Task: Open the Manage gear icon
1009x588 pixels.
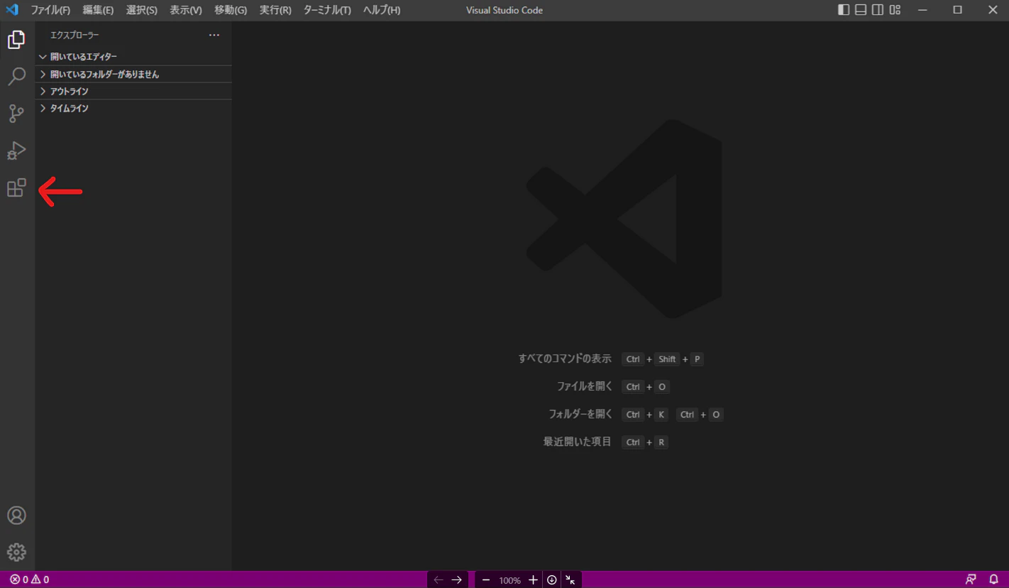Action: click(x=16, y=552)
